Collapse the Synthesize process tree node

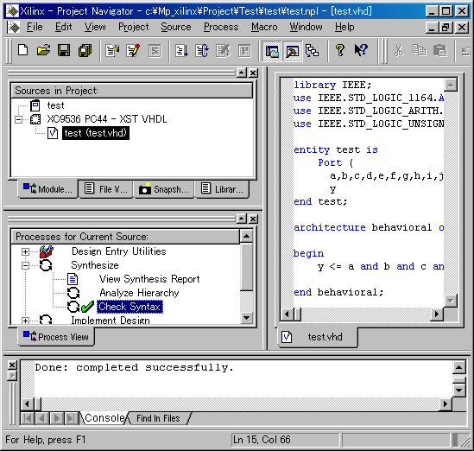(25, 265)
